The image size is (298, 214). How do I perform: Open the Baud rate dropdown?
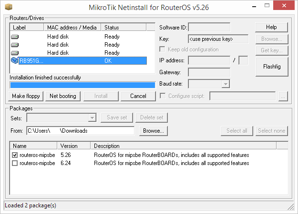[x=226, y=84]
